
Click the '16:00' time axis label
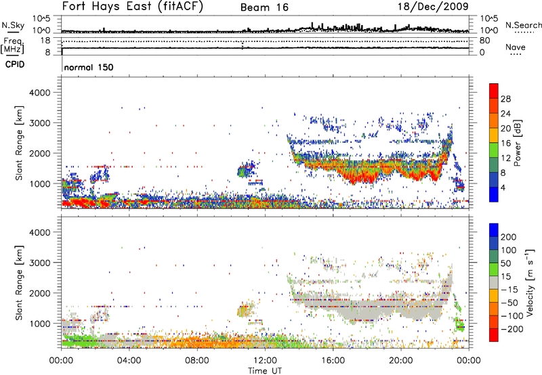click(333, 361)
